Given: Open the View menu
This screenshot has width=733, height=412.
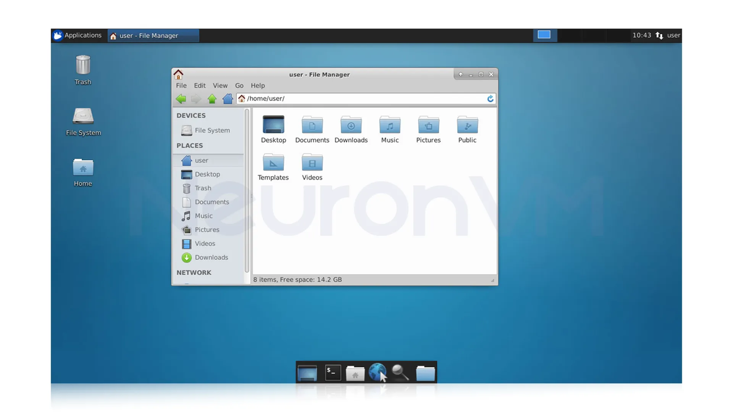Looking at the screenshot, I should [220, 85].
